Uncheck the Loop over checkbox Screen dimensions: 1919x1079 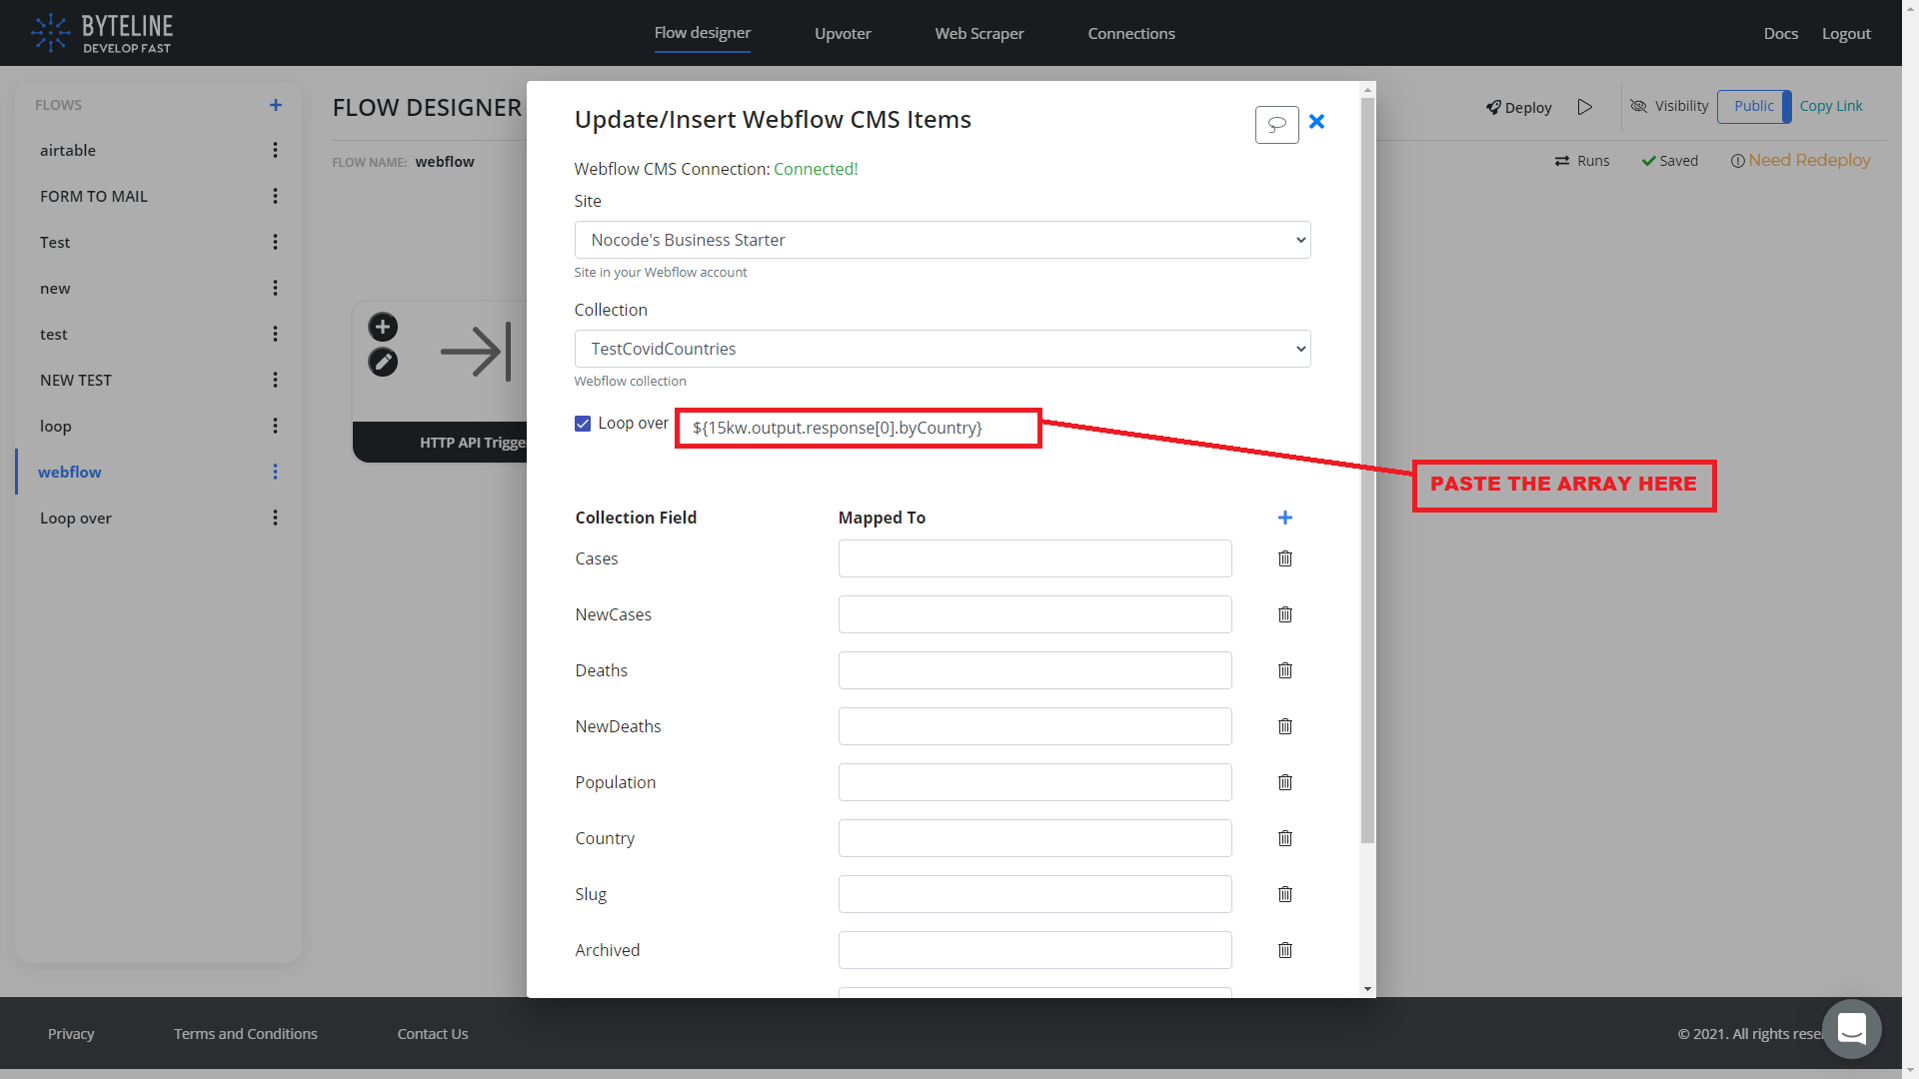(583, 424)
